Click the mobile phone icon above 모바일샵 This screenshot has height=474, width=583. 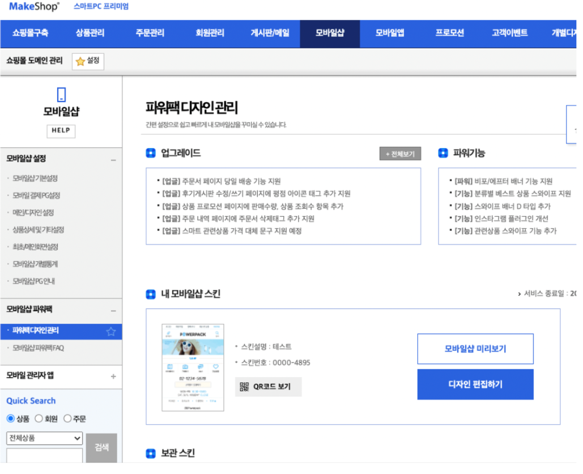click(61, 95)
